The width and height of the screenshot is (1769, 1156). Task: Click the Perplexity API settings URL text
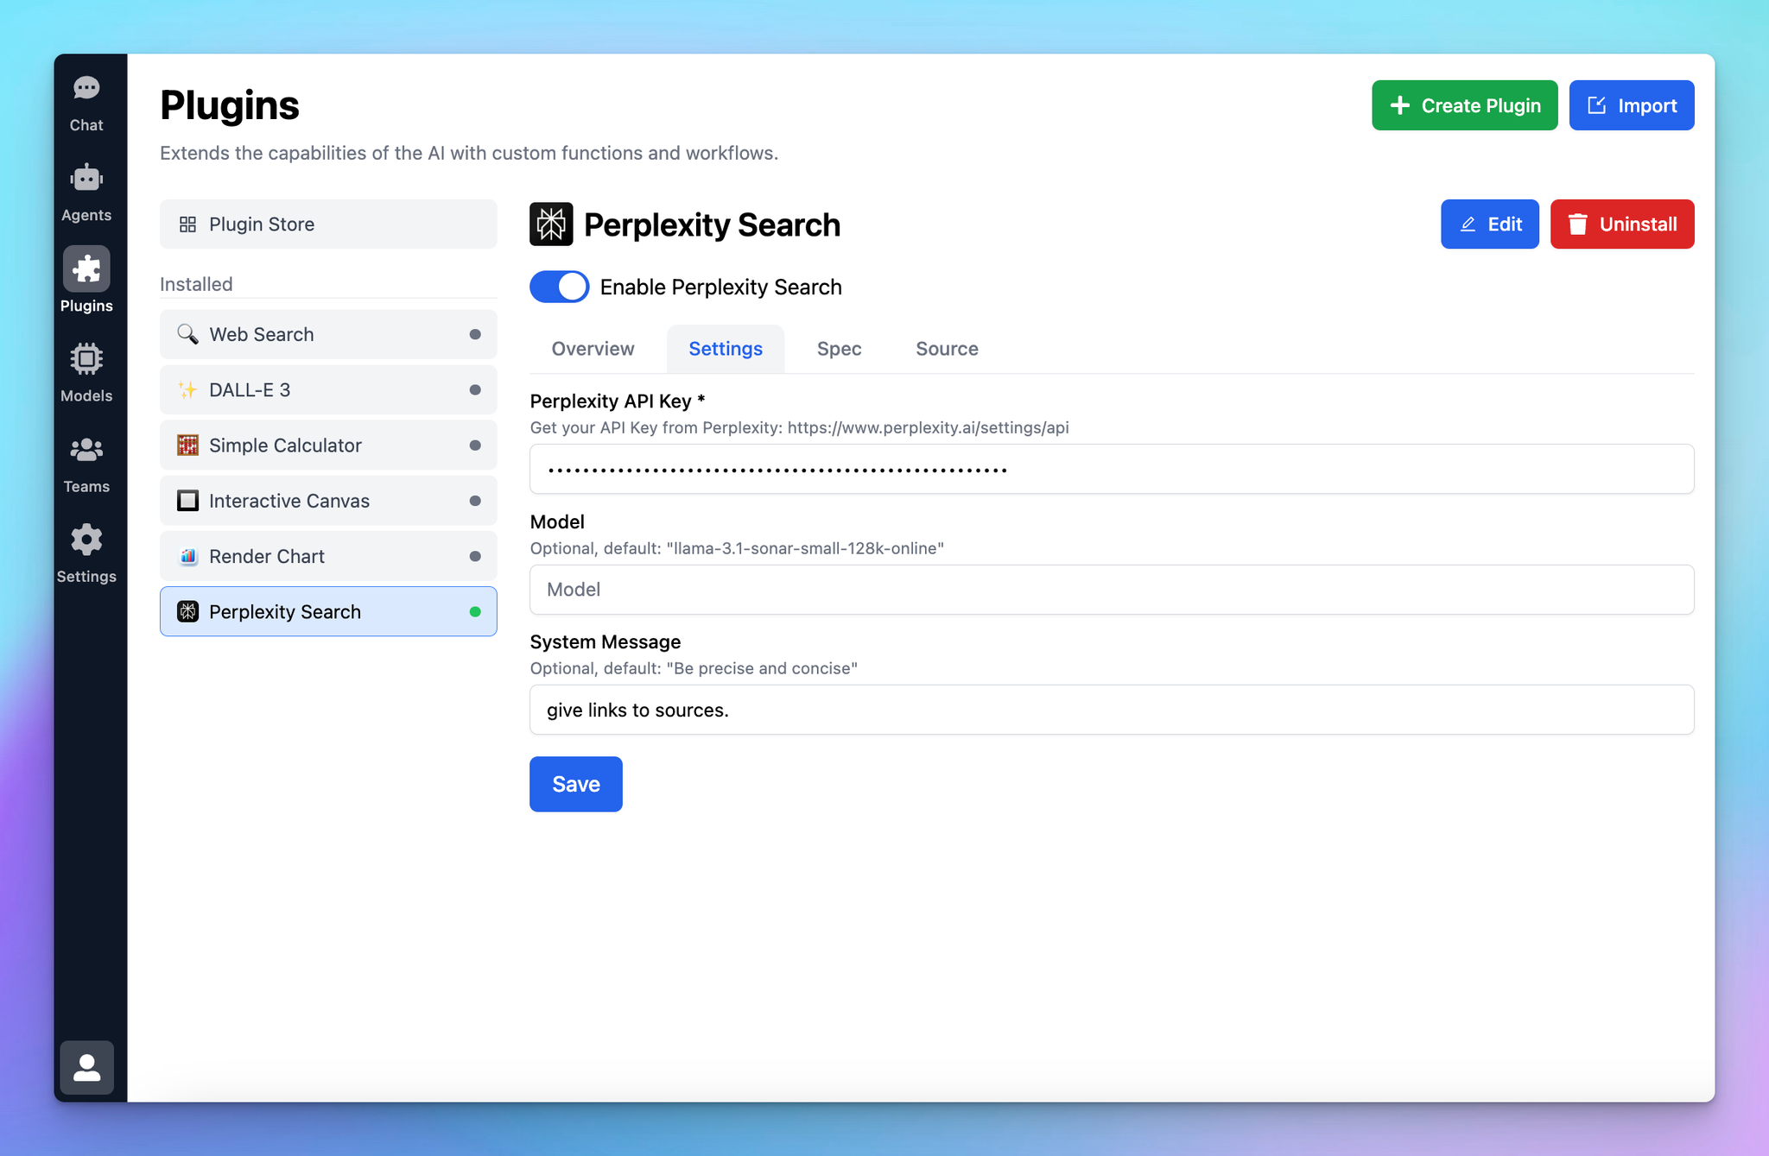[928, 427]
